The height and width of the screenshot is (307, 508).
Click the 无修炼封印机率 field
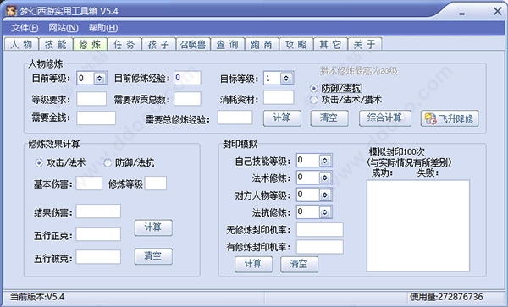[320, 230]
